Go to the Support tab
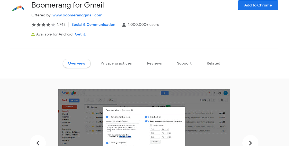Viewport: 289px width, 146px height. pyautogui.click(x=184, y=63)
